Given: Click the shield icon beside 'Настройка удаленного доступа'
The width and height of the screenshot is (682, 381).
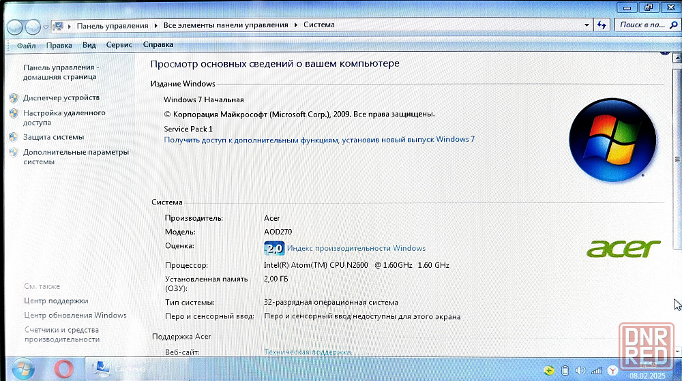Looking at the screenshot, I should (14, 113).
